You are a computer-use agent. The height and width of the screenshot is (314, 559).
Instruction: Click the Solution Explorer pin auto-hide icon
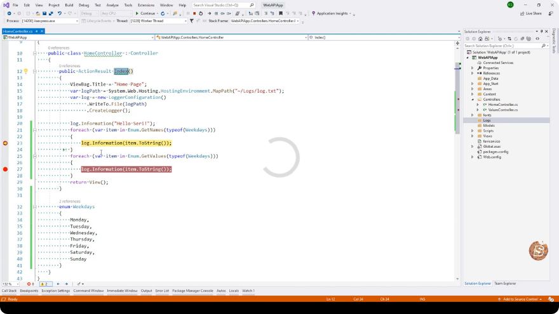pos(541,31)
